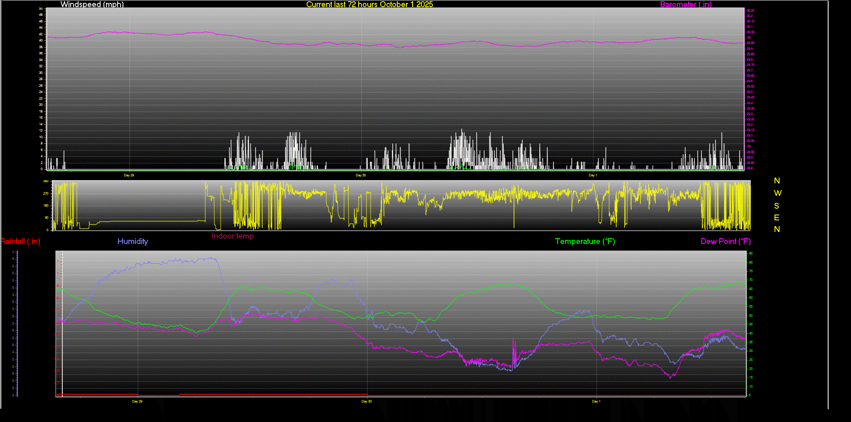Select Day 29 marker under temperature chart
This screenshot has height=422, width=851.
coord(137,401)
